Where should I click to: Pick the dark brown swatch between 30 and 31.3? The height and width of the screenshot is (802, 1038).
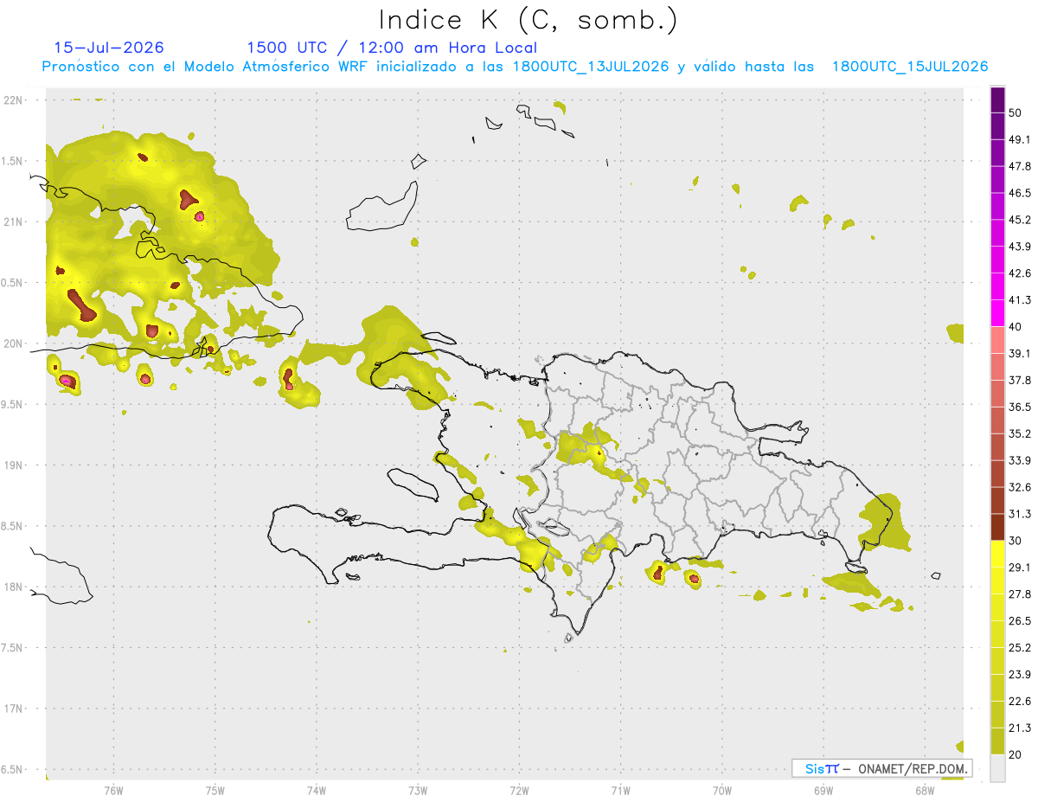point(998,528)
